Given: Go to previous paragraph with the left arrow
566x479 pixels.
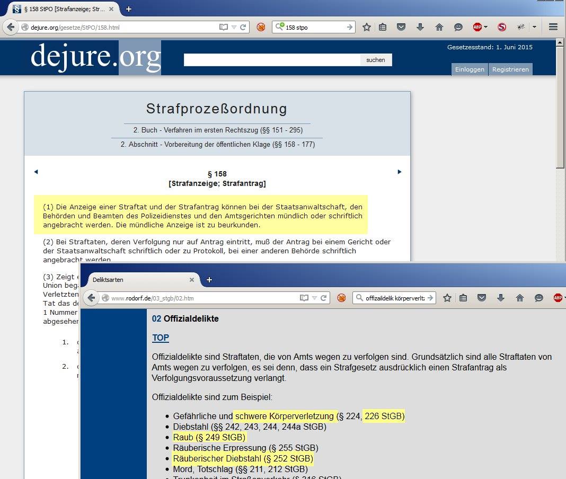Looking at the screenshot, I should click(36, 172).
